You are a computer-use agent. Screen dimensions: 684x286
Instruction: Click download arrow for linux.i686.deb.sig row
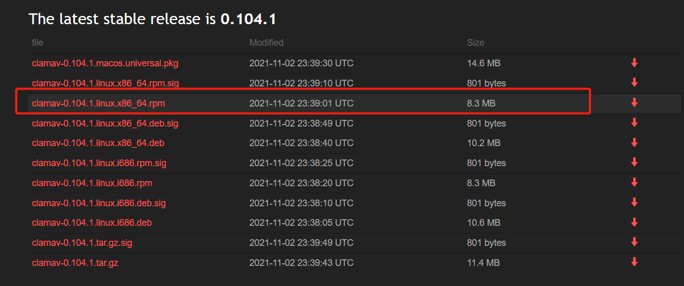(634, 202)
